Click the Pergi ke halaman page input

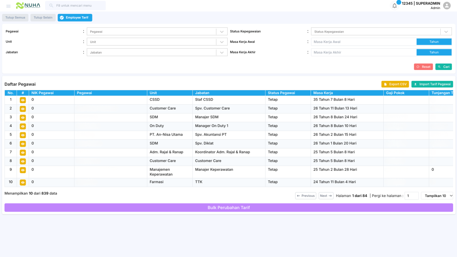click(x=412, y=196)
